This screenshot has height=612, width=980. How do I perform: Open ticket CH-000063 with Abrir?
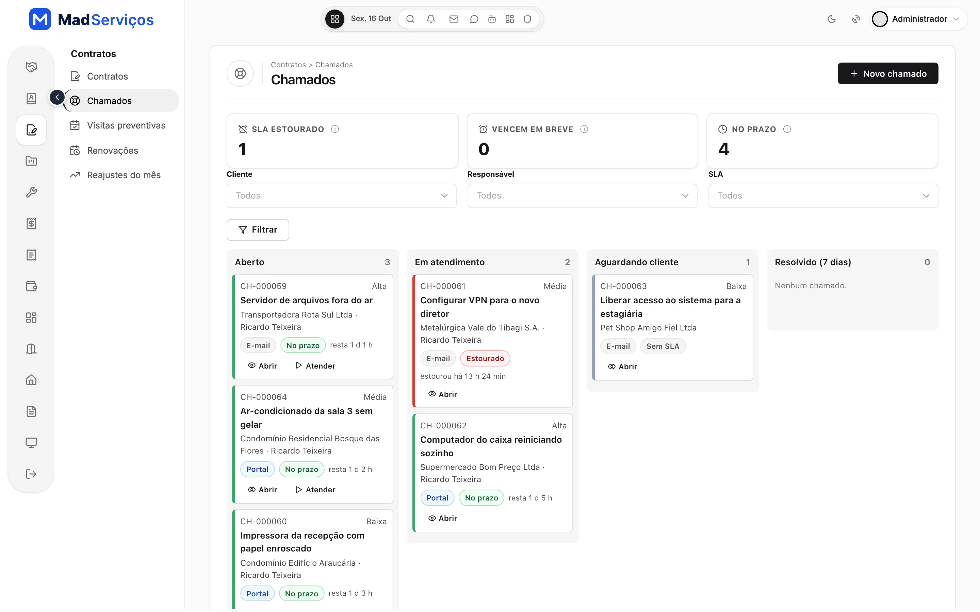coord(622,366)
